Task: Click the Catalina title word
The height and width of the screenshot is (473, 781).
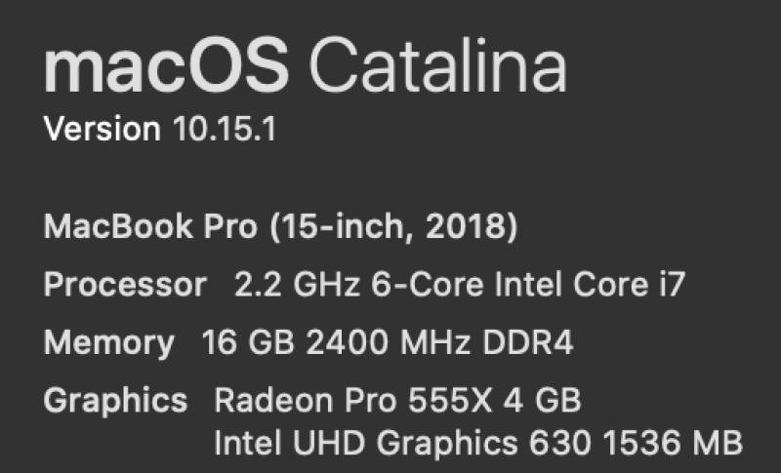Action: click(437, 65)
